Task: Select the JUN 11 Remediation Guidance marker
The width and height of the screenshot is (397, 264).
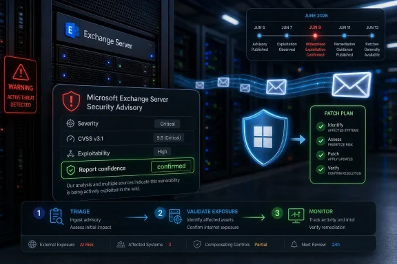Action: pos(344,36)
